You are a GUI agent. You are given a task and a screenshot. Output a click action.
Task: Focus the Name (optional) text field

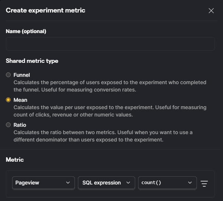pos(110,44)
